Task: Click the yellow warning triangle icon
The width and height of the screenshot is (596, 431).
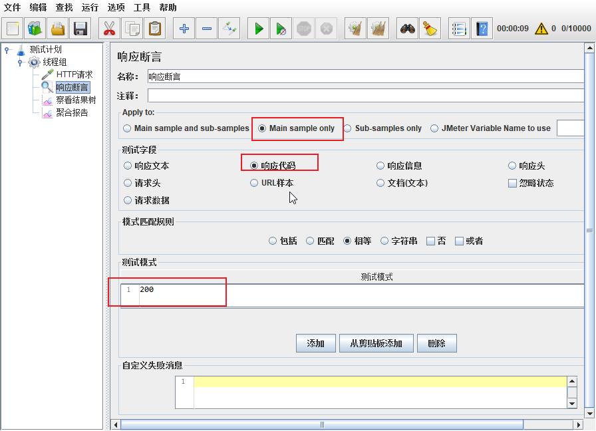Action: 541,29
